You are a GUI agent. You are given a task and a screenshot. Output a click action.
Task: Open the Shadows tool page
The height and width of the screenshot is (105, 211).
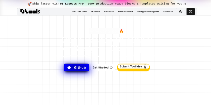pyautogui.click(x=95, y=12)
